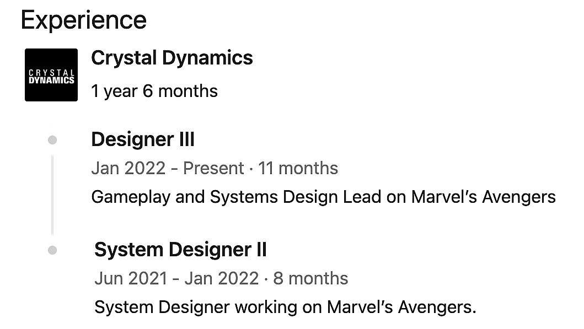The height and width of the screenshot is (329, 584).
Task: Click the "8 months" duration text
Action: pos(310,278)
